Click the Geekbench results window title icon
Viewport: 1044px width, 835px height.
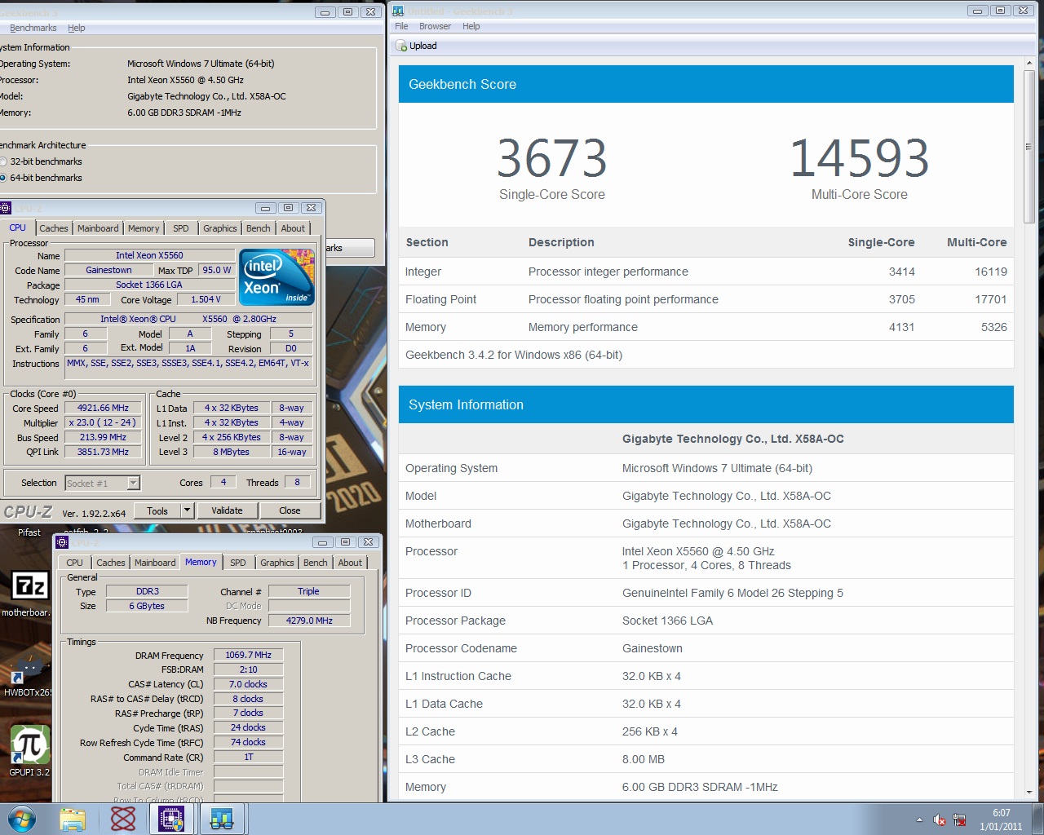(x=398, y=11)
